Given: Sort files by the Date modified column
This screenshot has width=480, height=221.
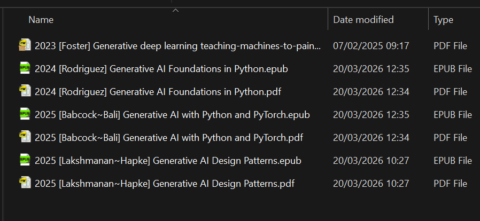Looking at the screenshot, I should (x=363, y=20).
